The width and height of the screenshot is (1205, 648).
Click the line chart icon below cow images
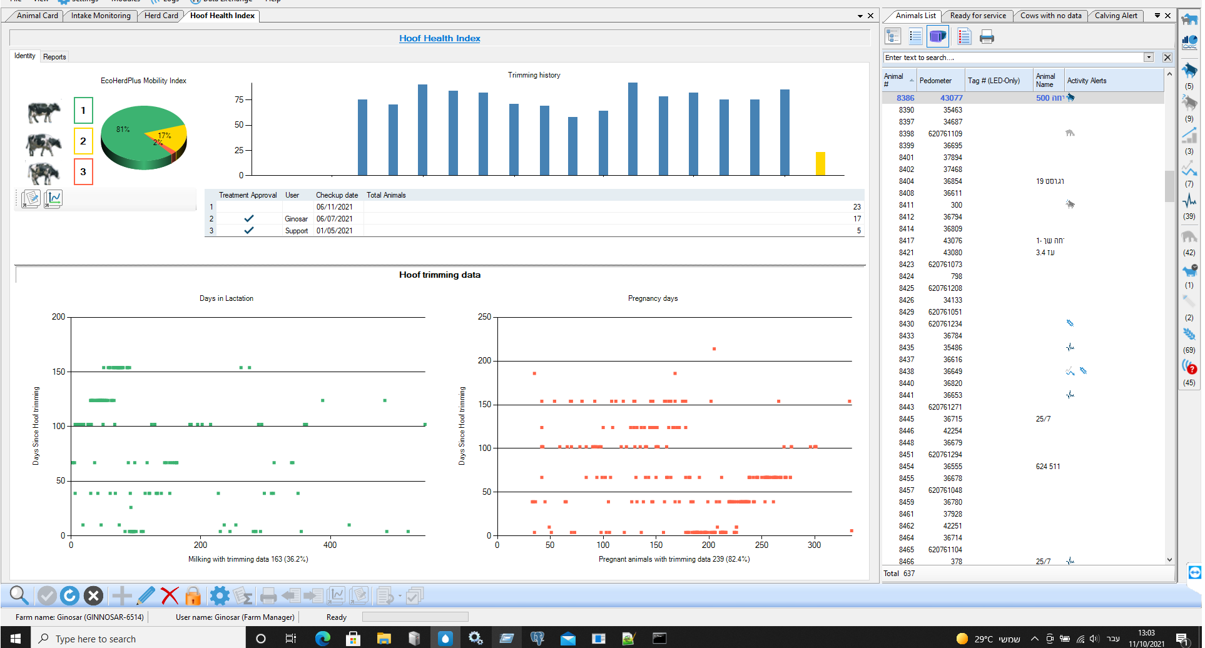pyautogui.click(x=53, y=199)
